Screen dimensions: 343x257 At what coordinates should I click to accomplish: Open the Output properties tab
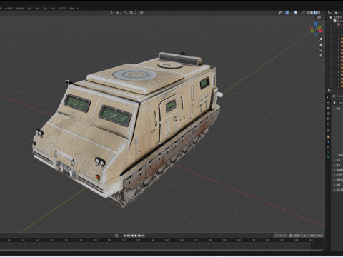coord(328,109)
